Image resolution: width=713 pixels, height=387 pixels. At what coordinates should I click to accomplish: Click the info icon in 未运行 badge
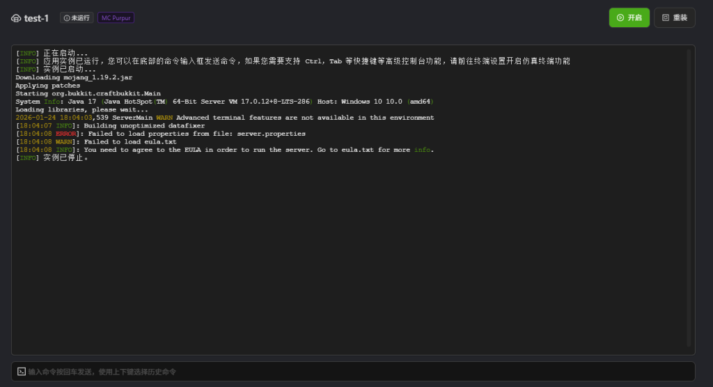tap(67, 18)
